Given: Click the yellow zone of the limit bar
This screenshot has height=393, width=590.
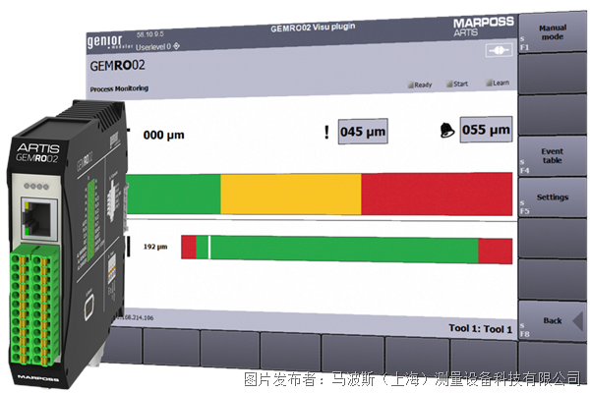Looking at the screenshot, I should click(x=290, y=193).
